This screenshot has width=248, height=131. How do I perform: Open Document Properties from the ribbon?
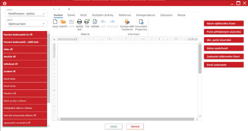click(141, 22)
